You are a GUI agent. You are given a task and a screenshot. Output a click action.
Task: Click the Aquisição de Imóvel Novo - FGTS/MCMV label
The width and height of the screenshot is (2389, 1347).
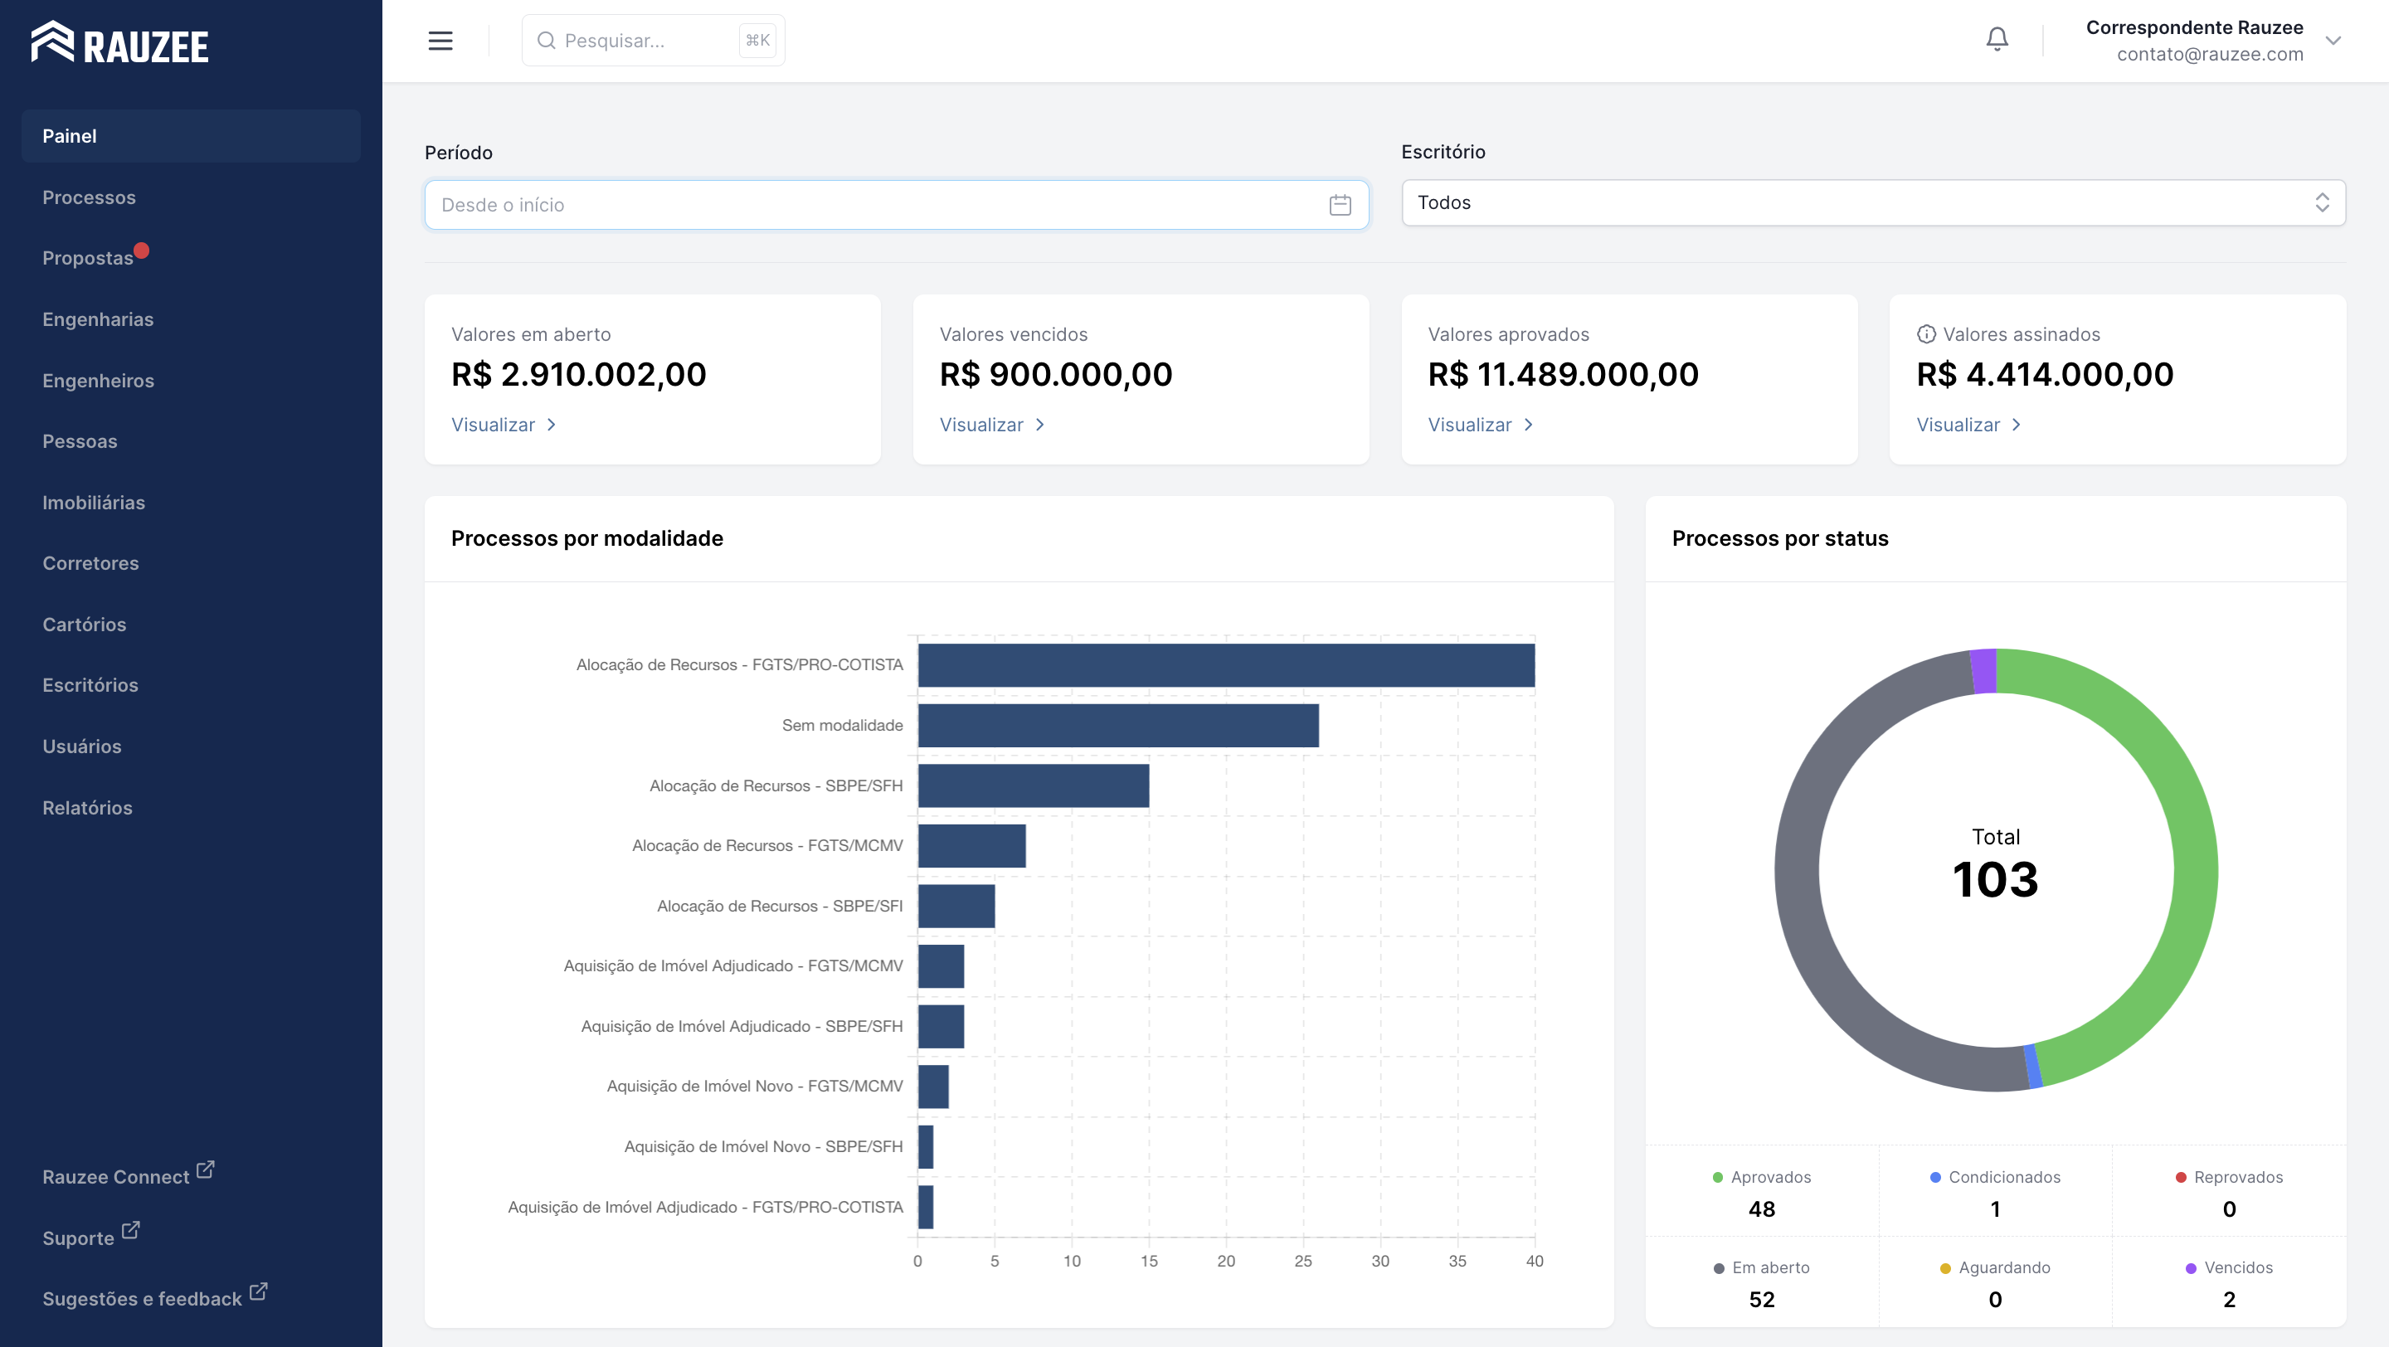(755, 1087)
